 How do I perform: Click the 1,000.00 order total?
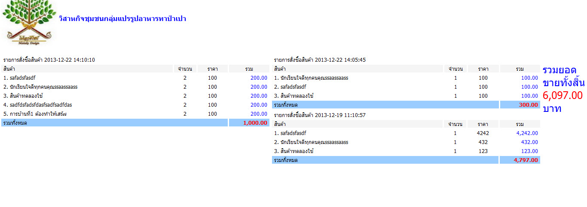[255, 123]
